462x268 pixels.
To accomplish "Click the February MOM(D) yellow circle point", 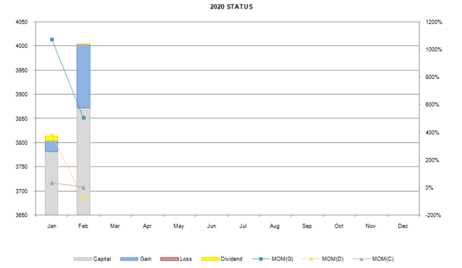I will click(84, 198).
